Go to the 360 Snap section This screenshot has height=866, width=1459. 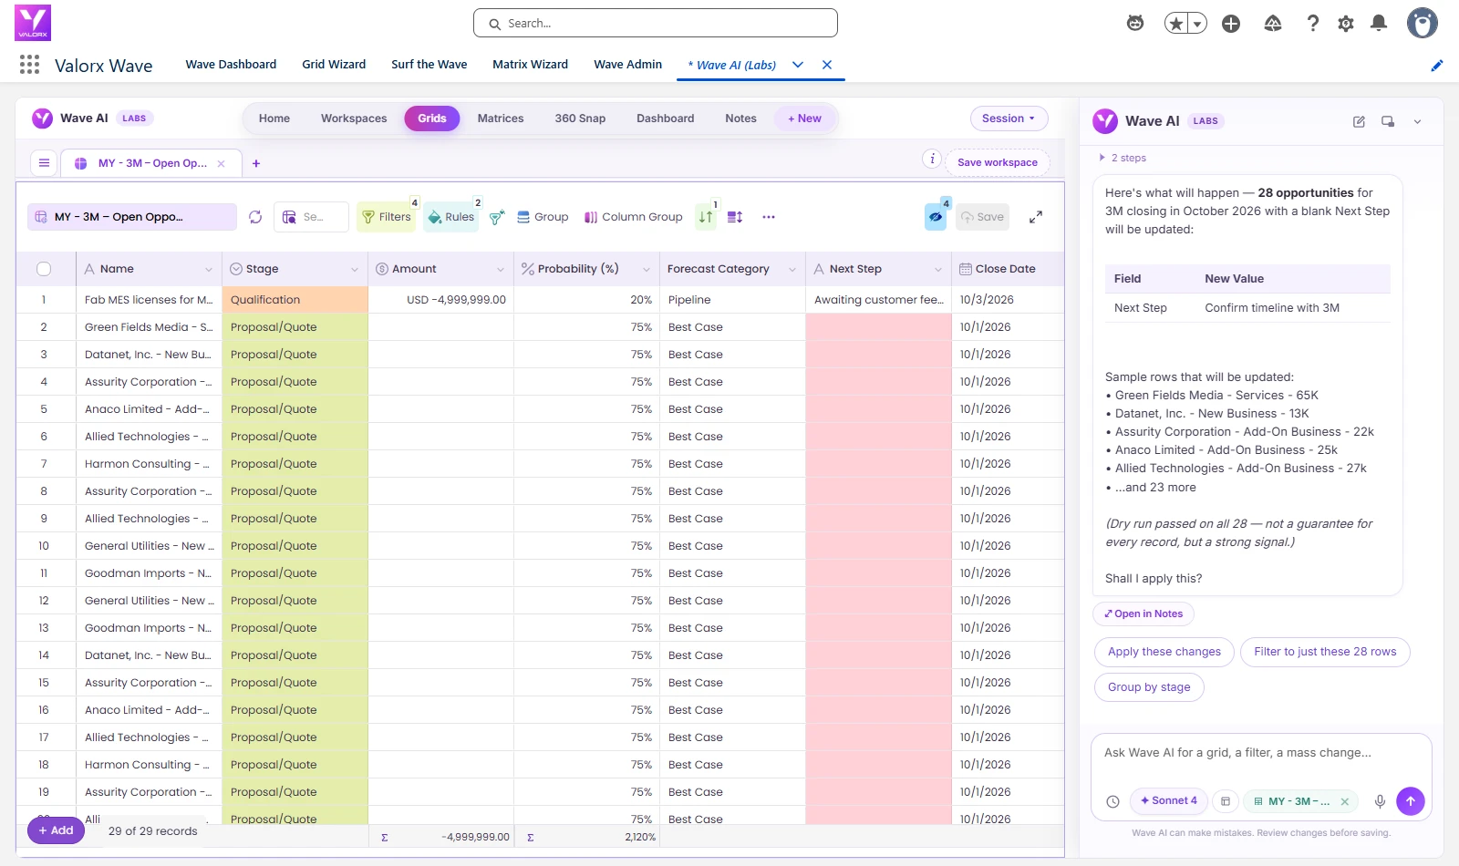click(580, 119)
